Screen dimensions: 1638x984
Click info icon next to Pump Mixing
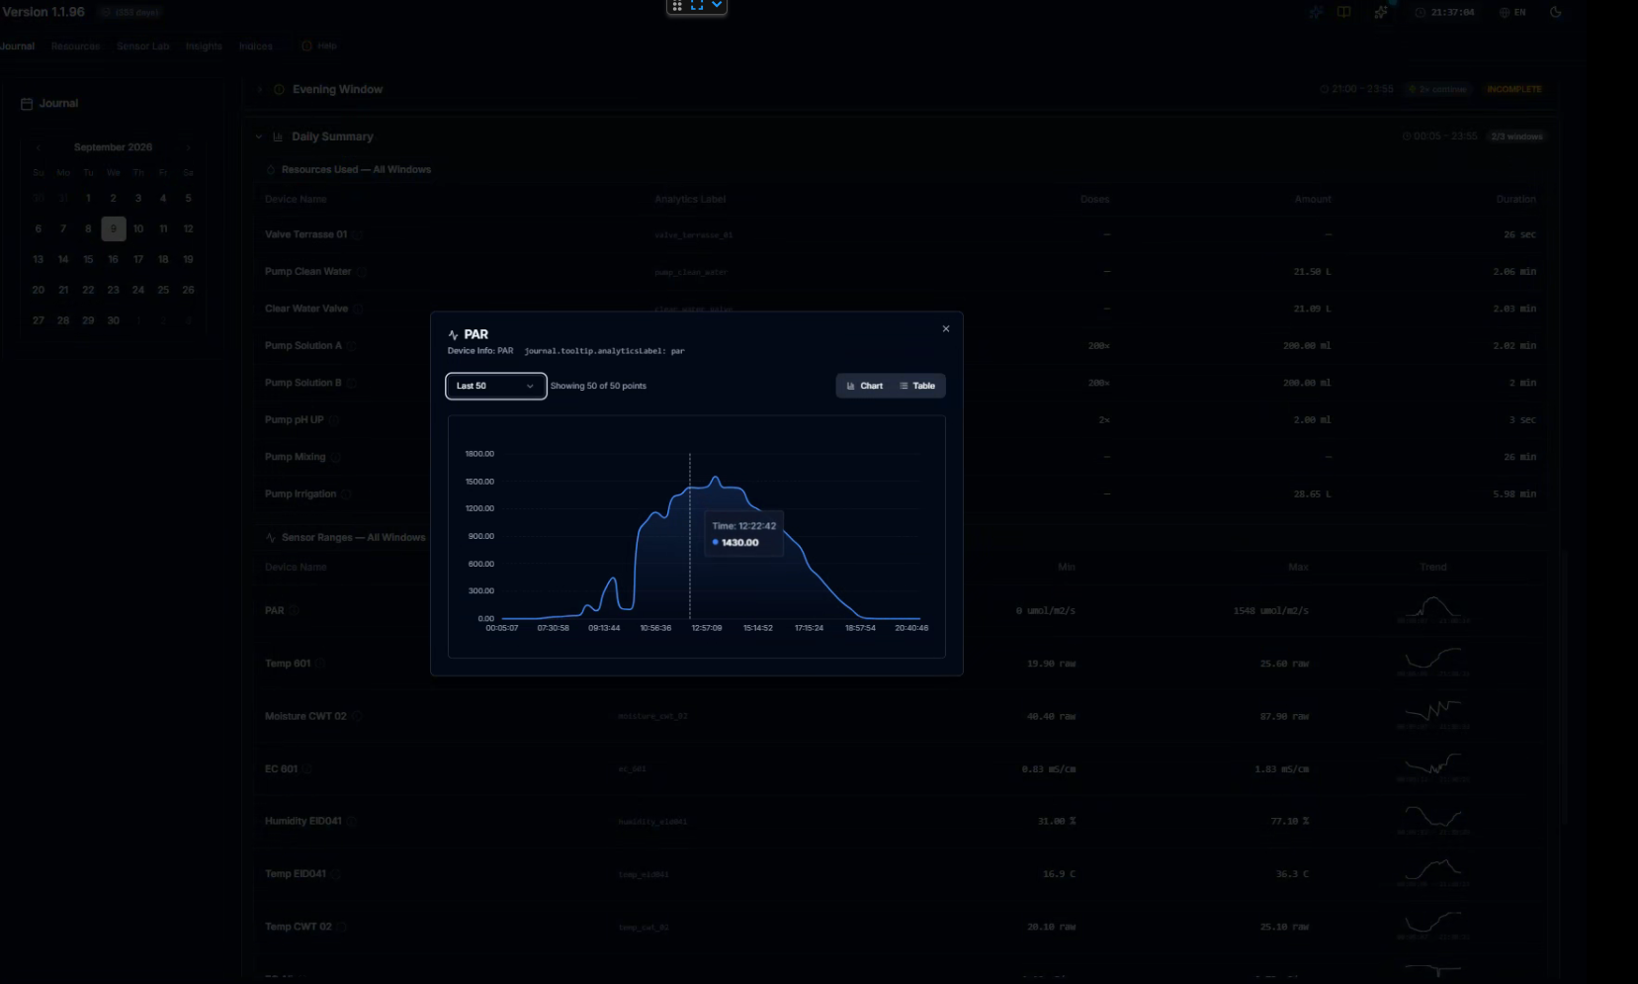(x=335, y=457)
